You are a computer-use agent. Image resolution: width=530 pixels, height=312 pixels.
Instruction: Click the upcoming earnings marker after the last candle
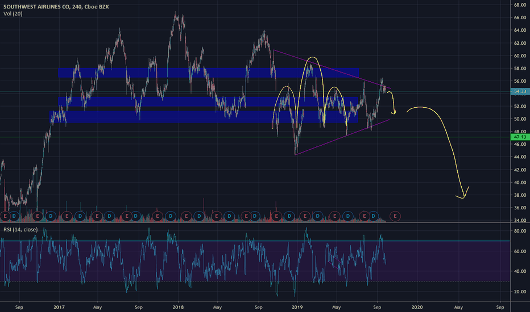pos(395,216)
